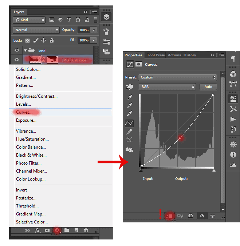Lock transparent pixels icon
Viewport: 240px width, 246px height.
(x=28, y=40)
